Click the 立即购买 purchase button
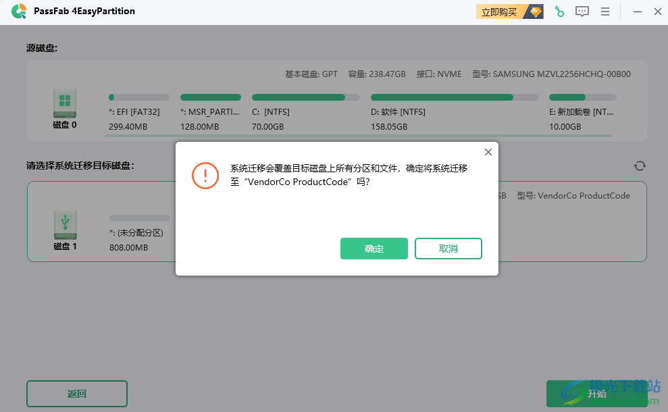This screenshot has width=668, height=412. [x=509, y=12]
